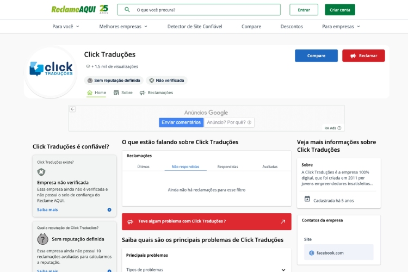Select the Não respondidas filter tab
Screen dimensions: 408x272
[x=186, y=166]
